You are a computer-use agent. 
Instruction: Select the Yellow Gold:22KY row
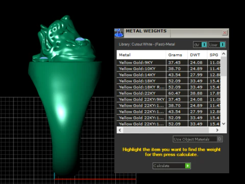(x=168, y=93)
